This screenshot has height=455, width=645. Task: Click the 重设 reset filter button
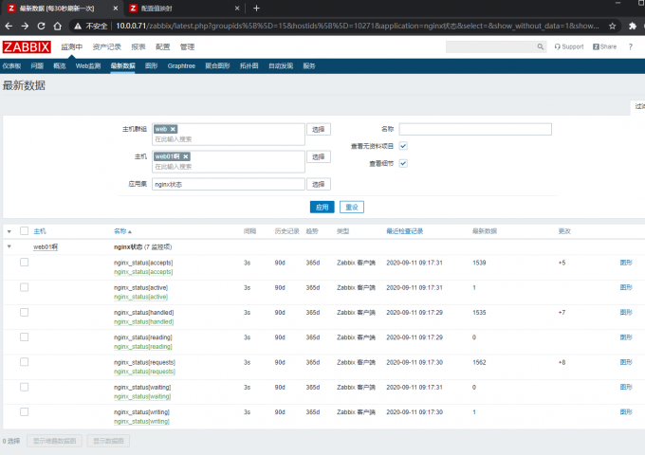pos(352,208)
